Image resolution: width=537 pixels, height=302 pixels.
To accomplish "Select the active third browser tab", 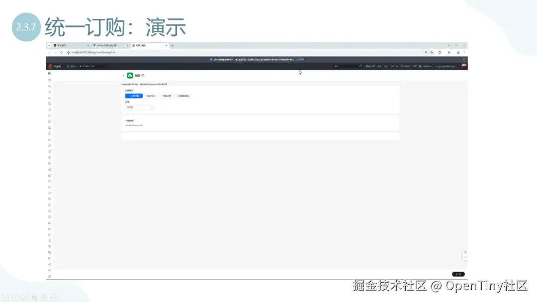I will pos(149,45).
